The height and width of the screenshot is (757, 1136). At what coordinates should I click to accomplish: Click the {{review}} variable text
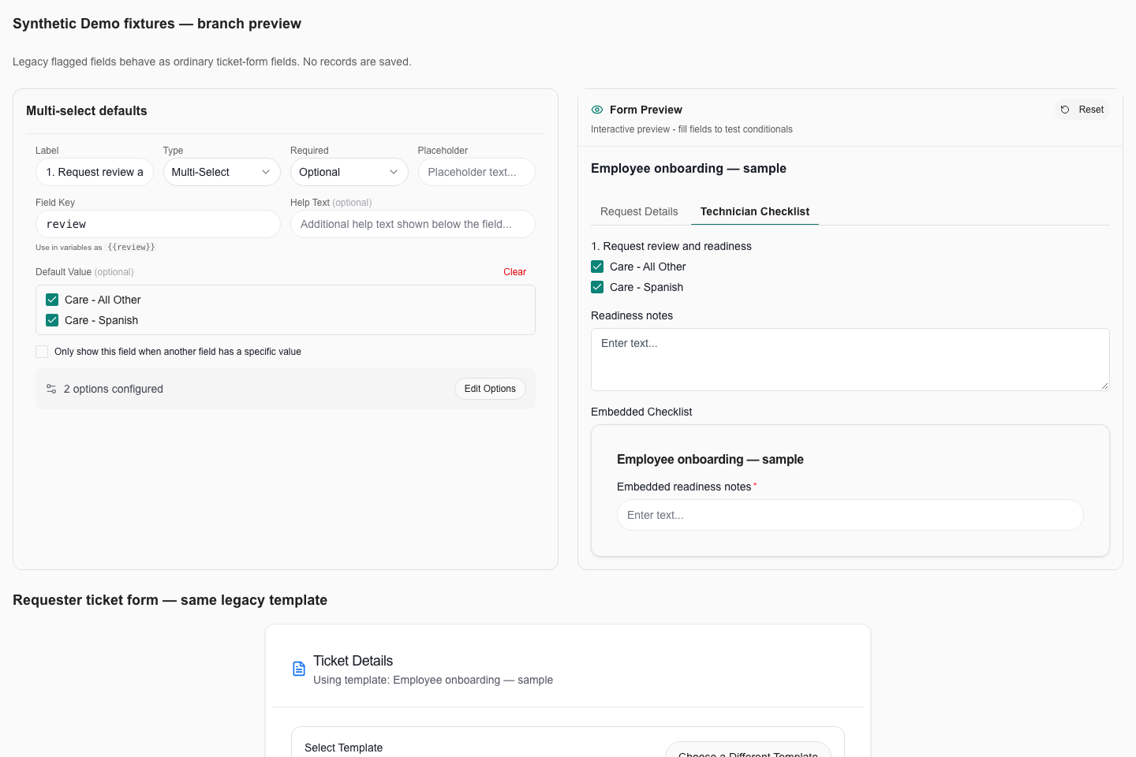(x=131, y=248)
